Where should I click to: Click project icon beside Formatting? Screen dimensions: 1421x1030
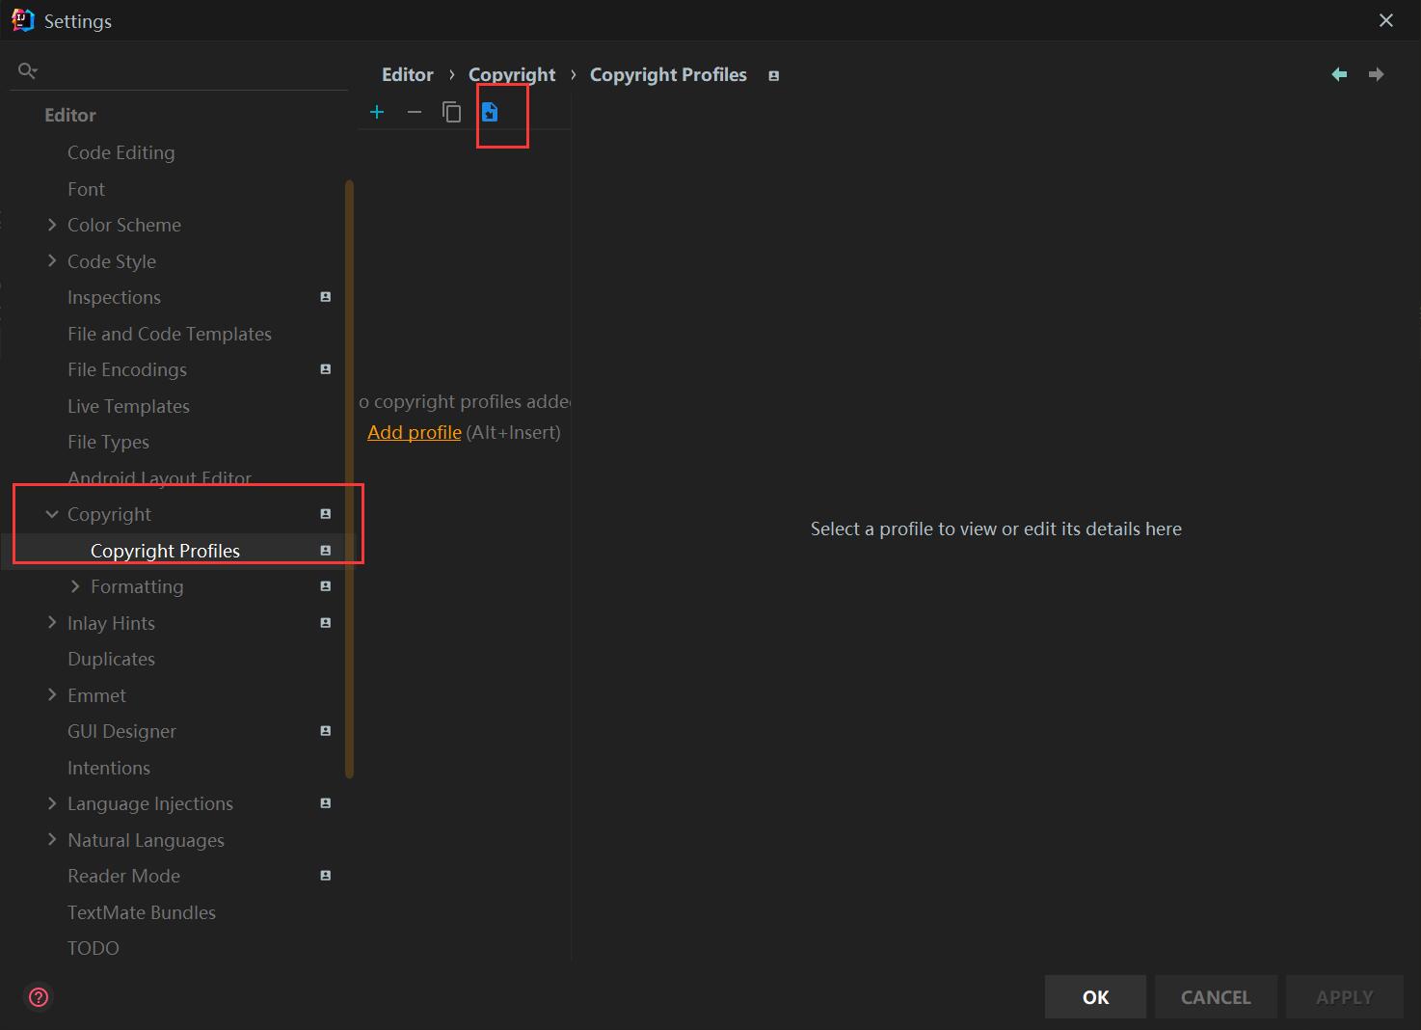[x=326, y=586]
